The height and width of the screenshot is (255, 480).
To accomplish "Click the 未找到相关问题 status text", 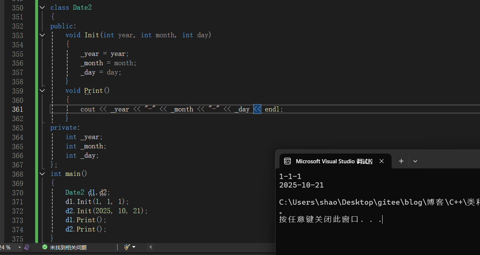I will click(68, 247).
